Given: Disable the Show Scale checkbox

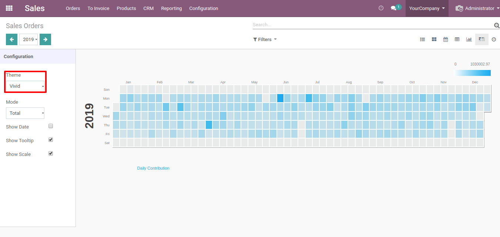Looking at the screenshot, I should [x=51, y=153].
